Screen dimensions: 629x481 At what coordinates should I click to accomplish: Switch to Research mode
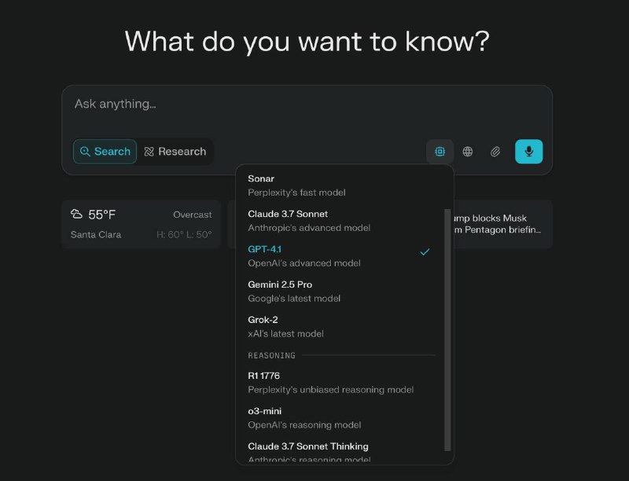point(175,152)
